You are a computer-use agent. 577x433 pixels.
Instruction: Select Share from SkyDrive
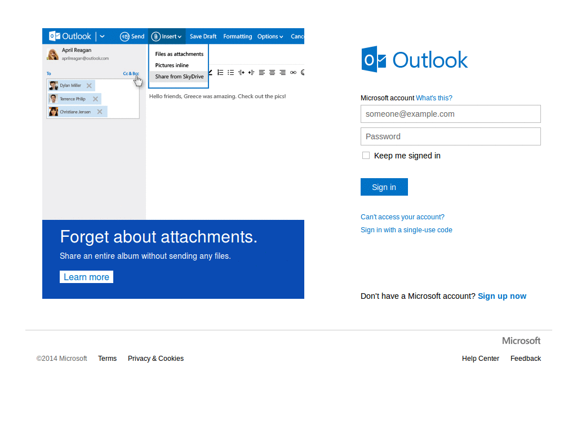tap(179, 77)
